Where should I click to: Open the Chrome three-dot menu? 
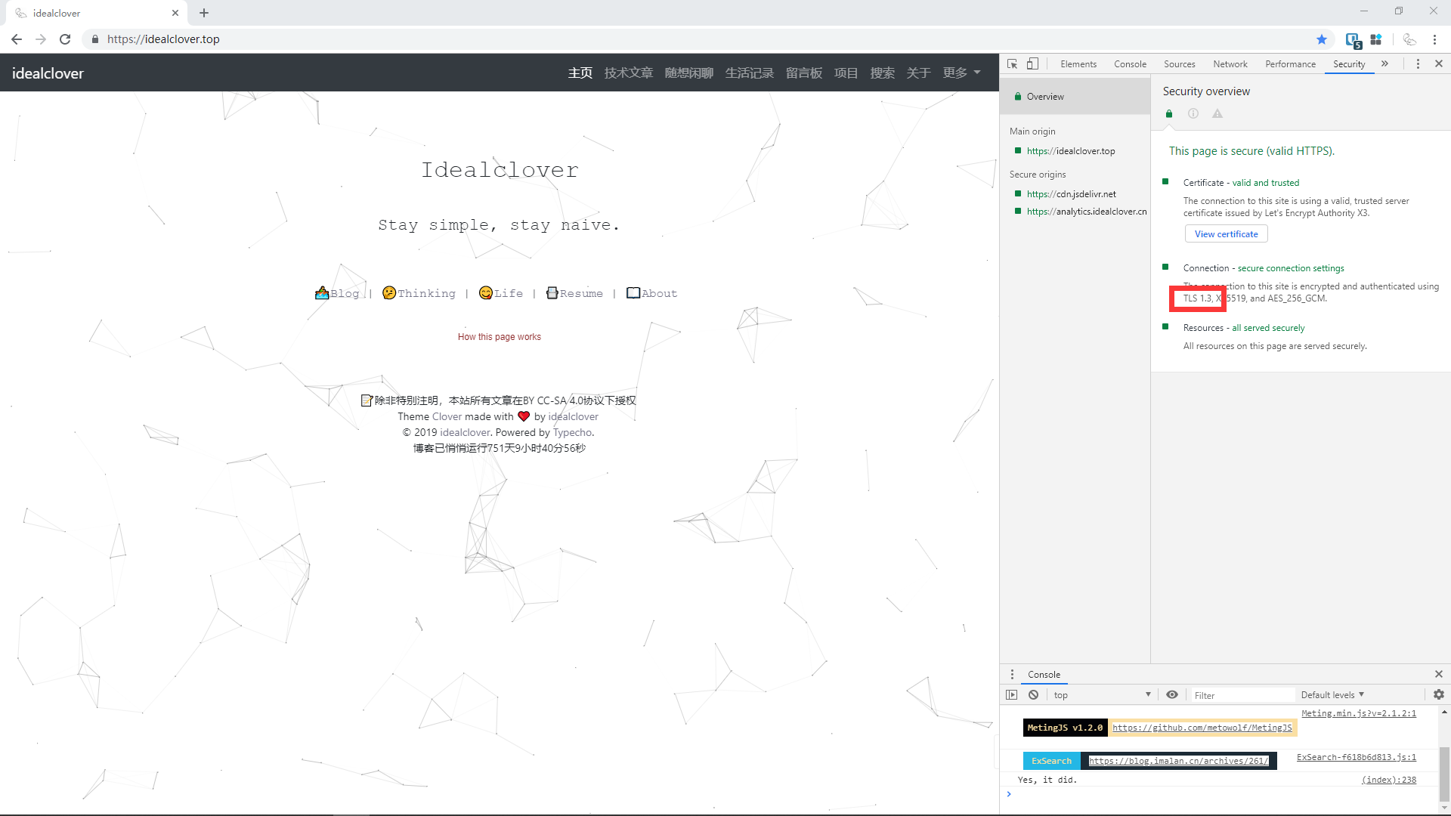tap(1434, 39)
